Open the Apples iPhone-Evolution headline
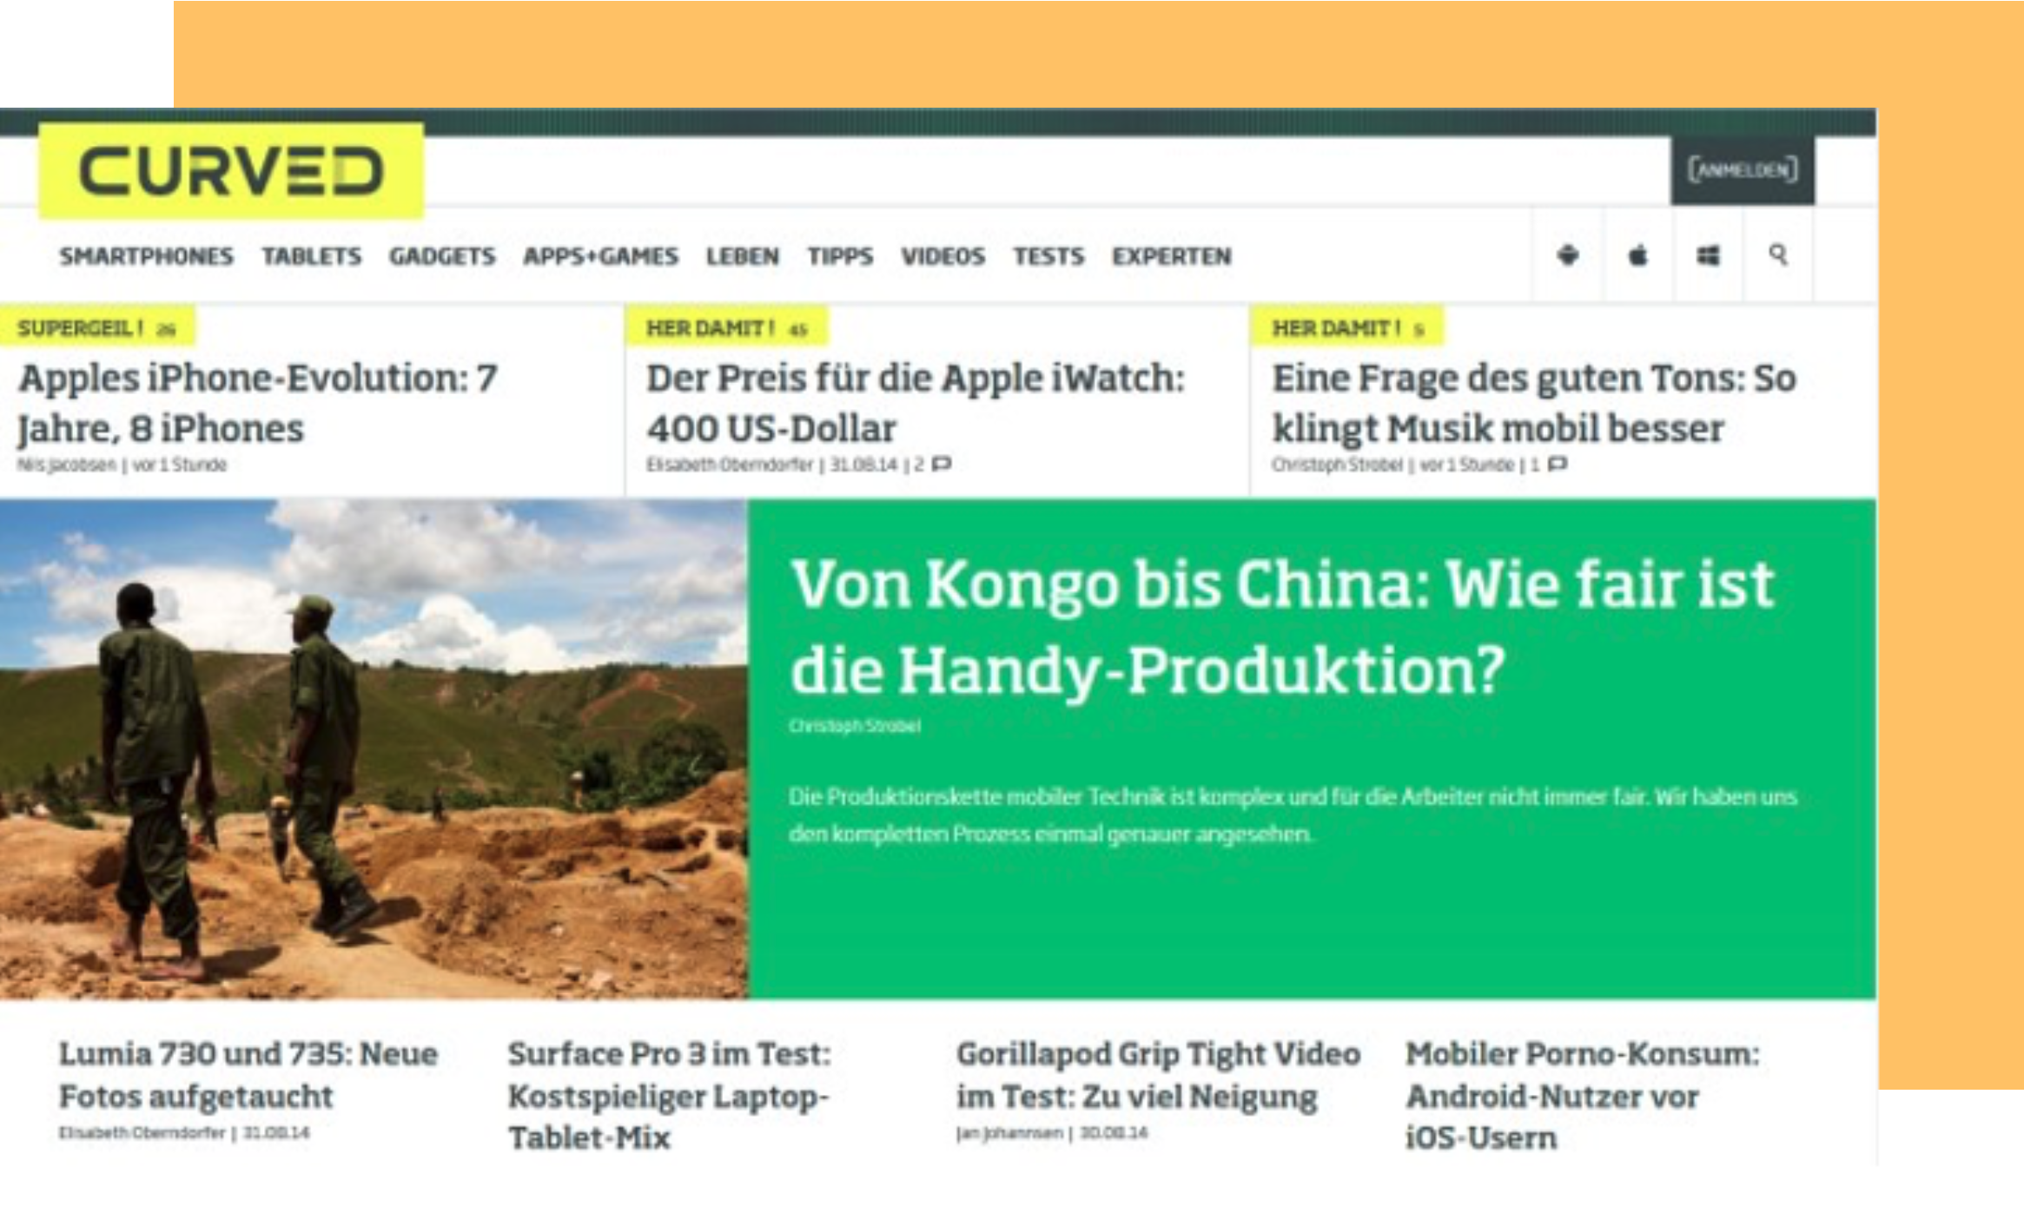Viewport: 2024px width, 1226px height. tap(257, 403)
